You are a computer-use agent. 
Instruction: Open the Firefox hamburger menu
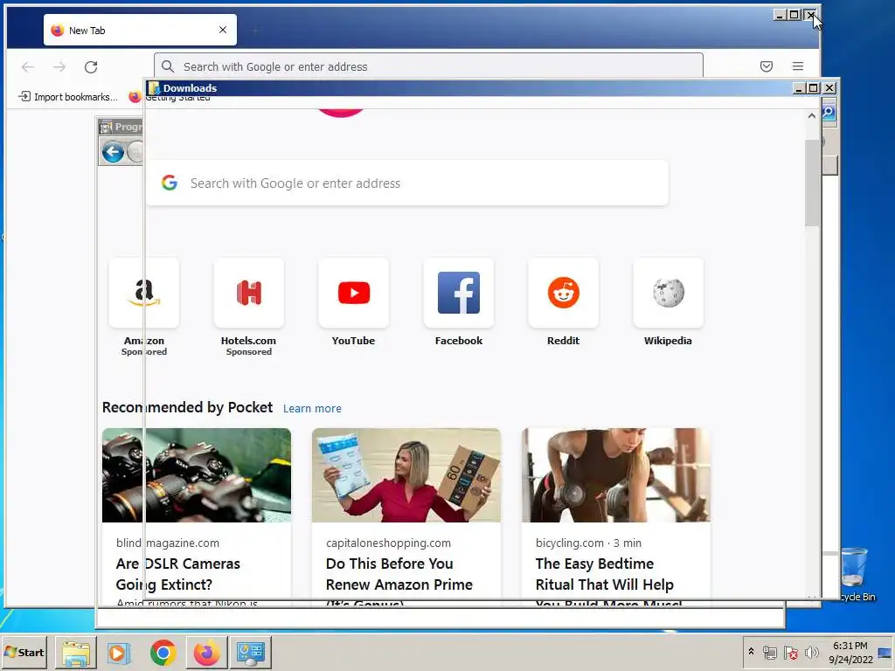tap(798, 66)
